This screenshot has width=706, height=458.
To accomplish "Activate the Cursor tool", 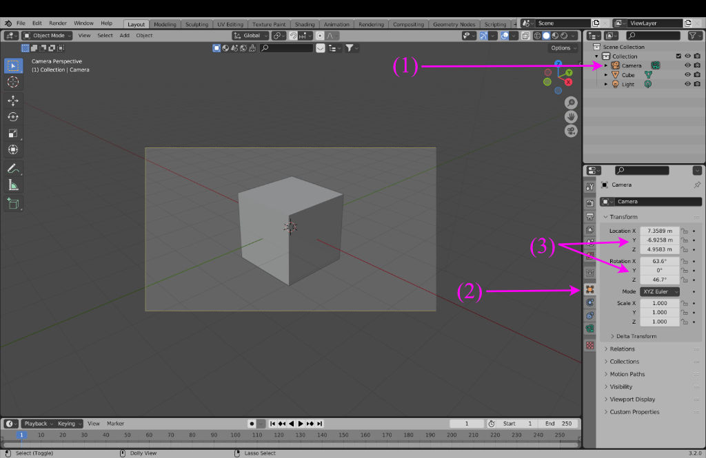I will coord(13,82).
